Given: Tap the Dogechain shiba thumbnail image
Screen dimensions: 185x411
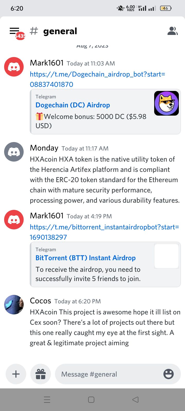Looking at the screenshot, I should point(166,103).
